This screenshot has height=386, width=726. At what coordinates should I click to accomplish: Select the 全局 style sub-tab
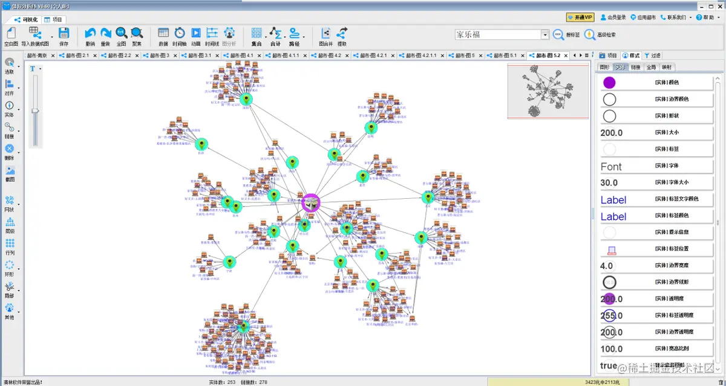(651, 67)
